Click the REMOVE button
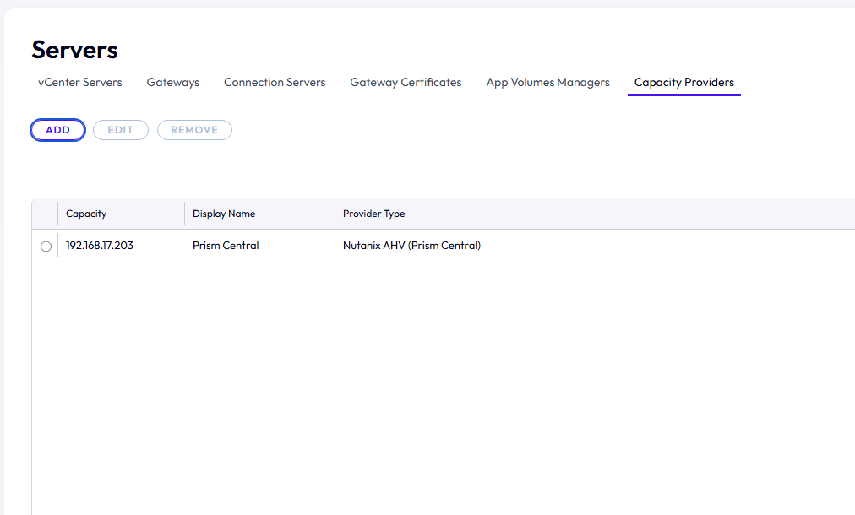 click(194, 130)
